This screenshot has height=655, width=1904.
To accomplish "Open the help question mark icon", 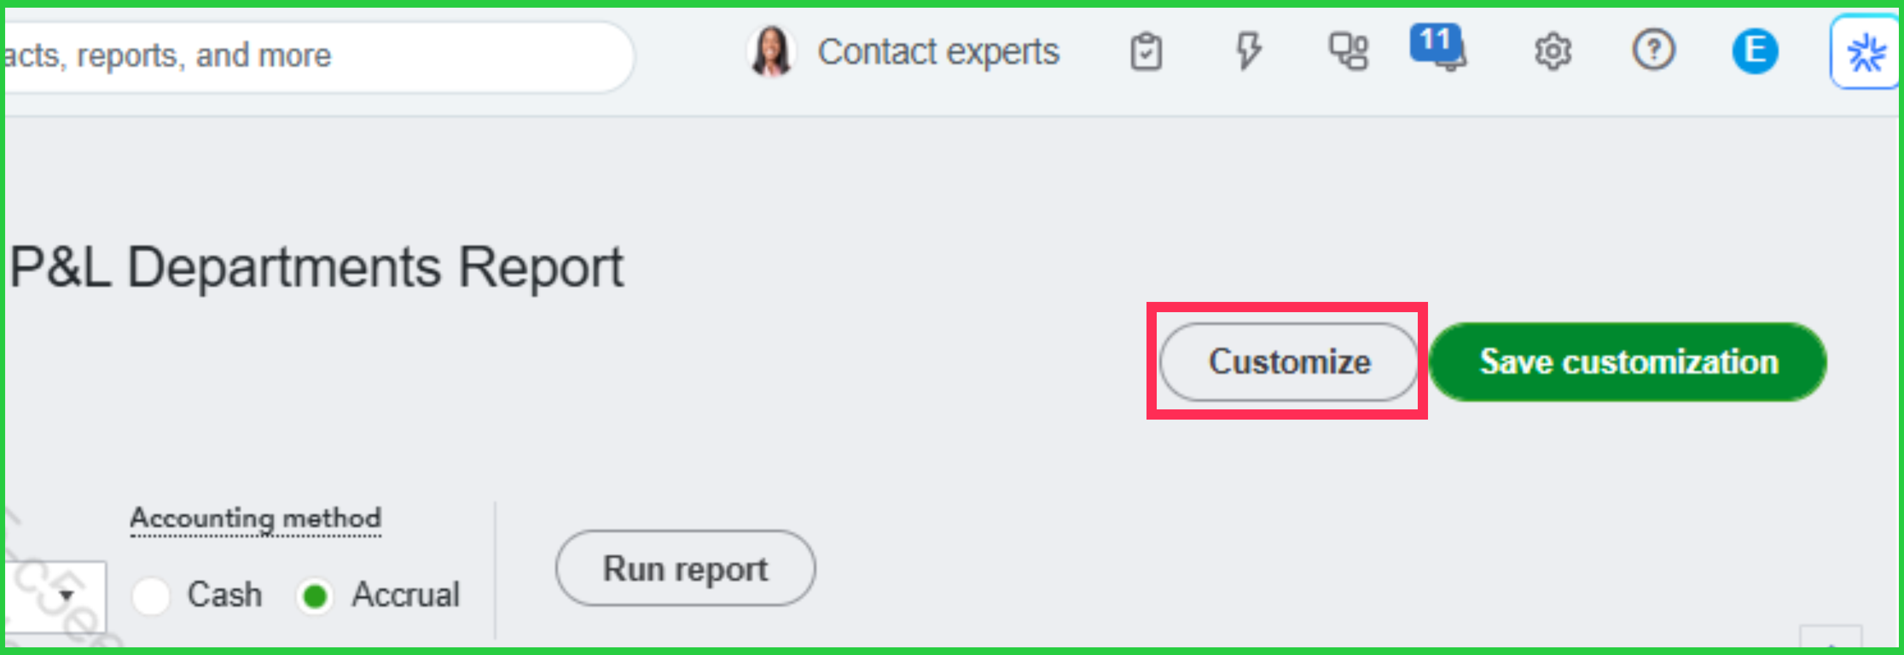I will point(1653,51).
